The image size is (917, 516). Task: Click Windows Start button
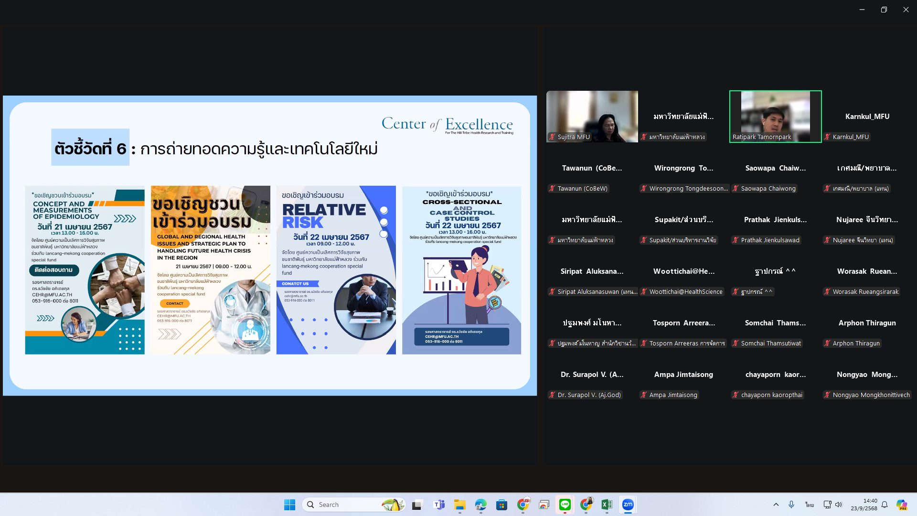pyautogui.click(x=289, y=505)
